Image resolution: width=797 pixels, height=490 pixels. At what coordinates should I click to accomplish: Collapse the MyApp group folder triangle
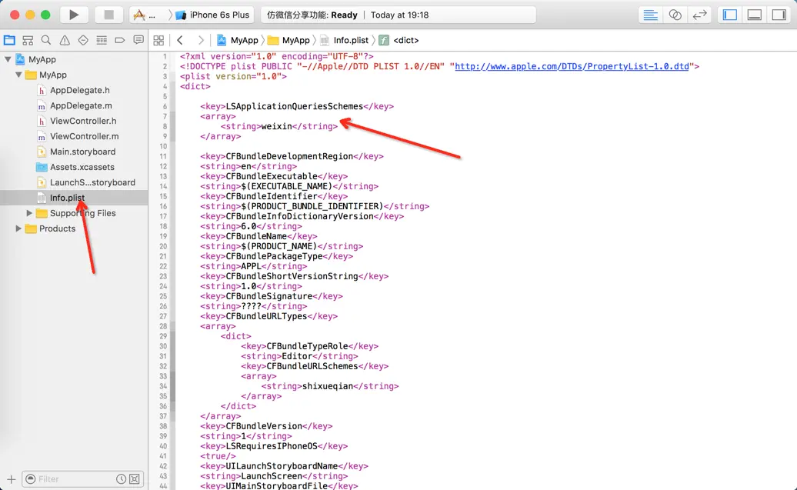tap(18, 75)
